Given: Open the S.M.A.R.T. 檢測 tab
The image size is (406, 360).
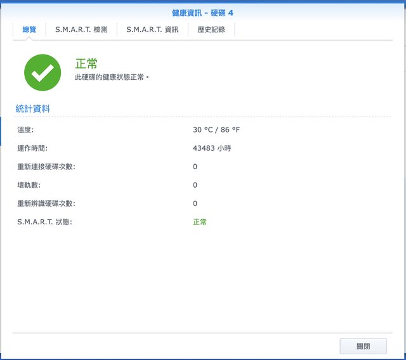Looking at the screenshot, I should point(81,29).
